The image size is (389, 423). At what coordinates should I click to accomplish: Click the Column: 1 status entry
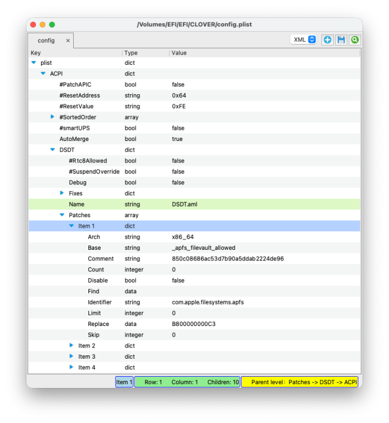point(185,382)
